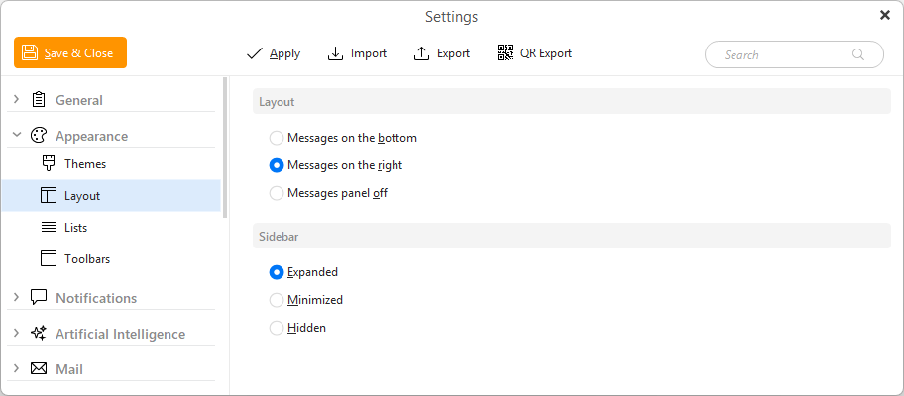Expand the Notifications category
Screen dimensions: 904x396
pyautogui.click(x=16, y=298)
